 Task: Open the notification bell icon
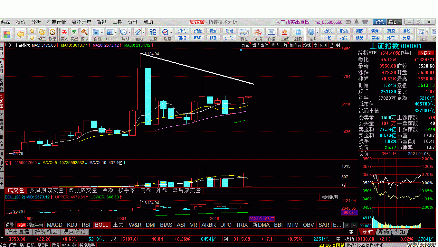pyautogui.click(x=357, y=22)
